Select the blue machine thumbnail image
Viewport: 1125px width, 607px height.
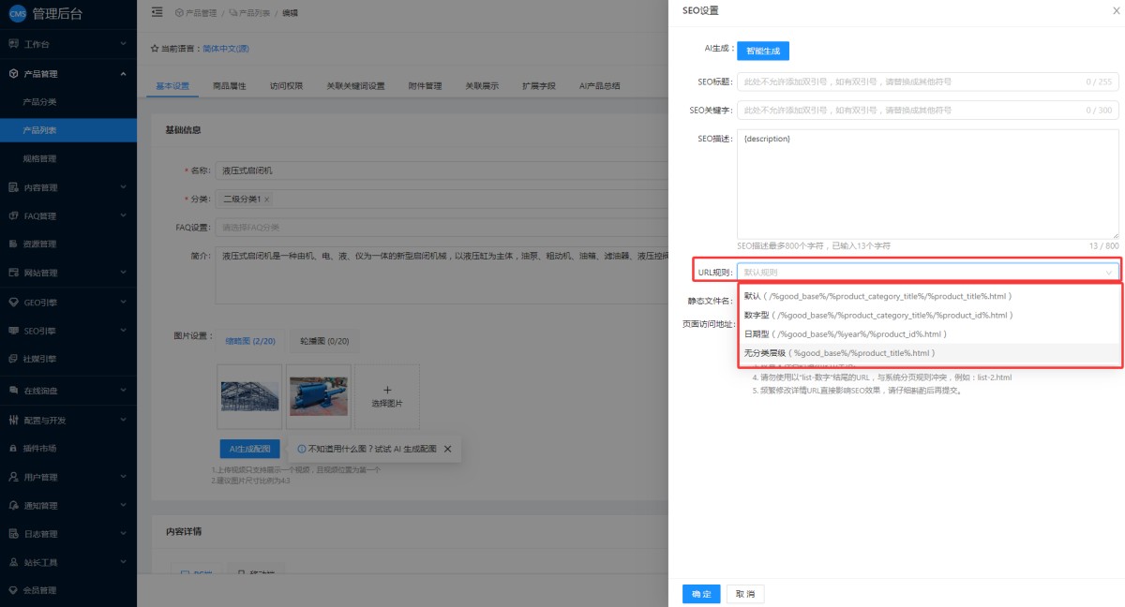(x=319, y=397)
